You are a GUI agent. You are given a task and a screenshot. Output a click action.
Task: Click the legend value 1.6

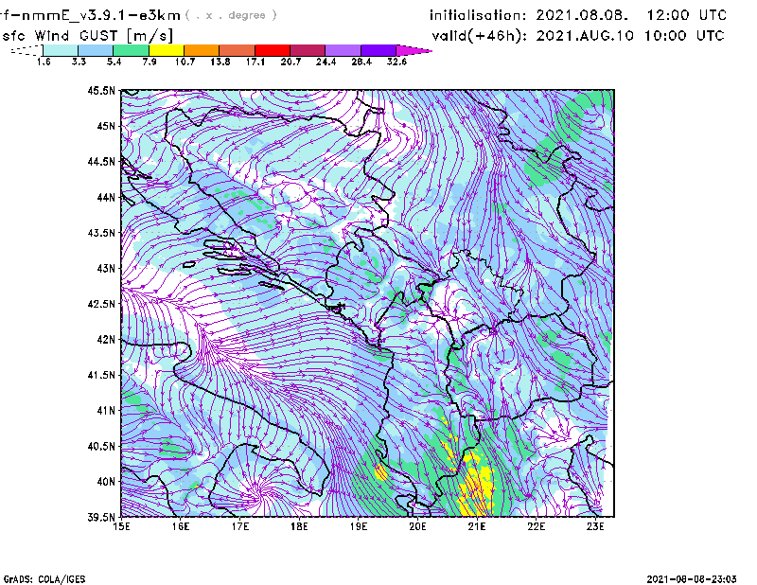44,62
